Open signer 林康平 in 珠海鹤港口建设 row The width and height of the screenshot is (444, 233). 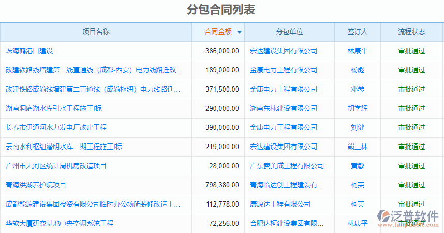click(x=358, y=51)
